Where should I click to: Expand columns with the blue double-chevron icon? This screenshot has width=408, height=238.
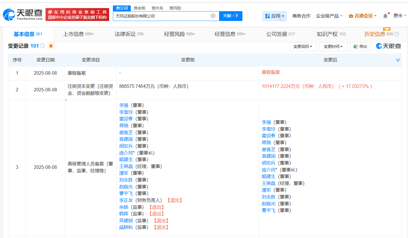click(398, 60)
